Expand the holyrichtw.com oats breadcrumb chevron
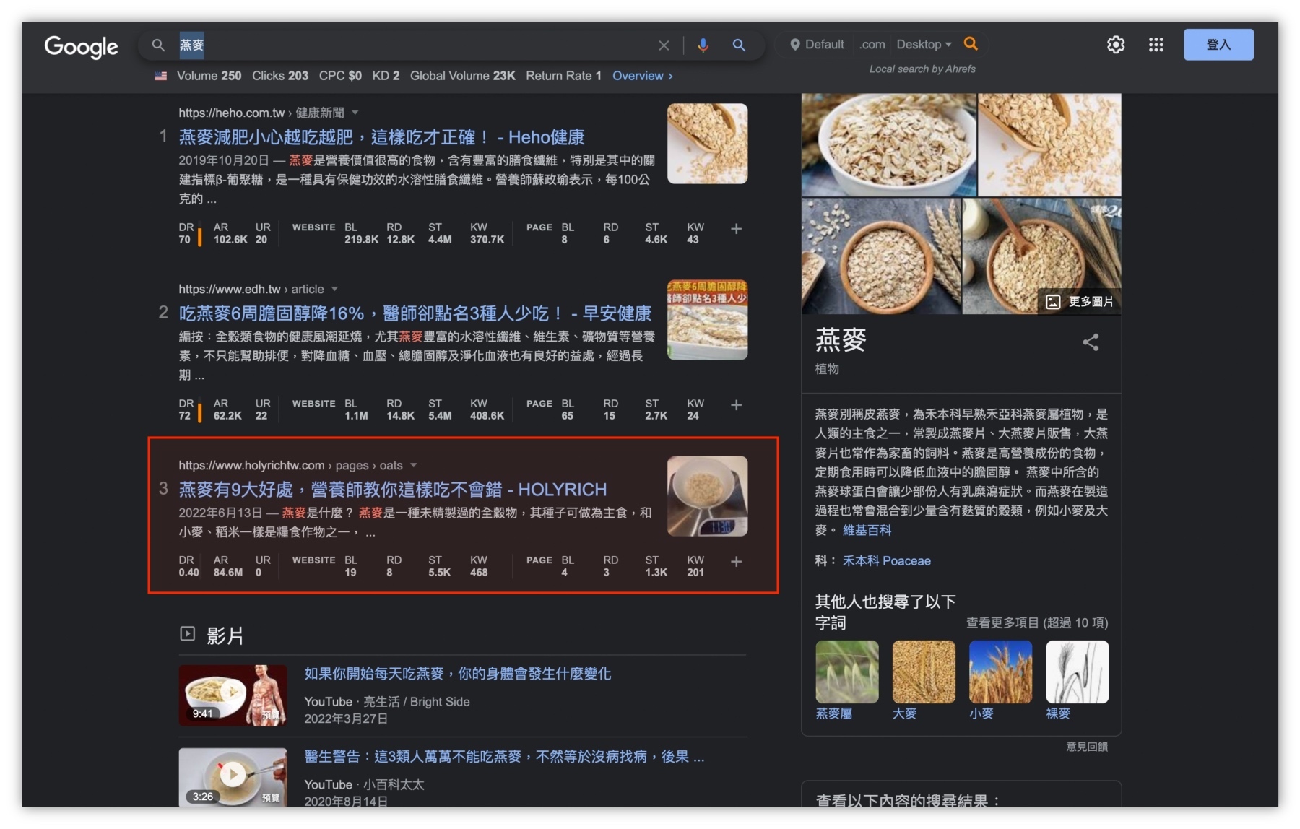This screenshot has height=829, width=1300. pos(412,465)
